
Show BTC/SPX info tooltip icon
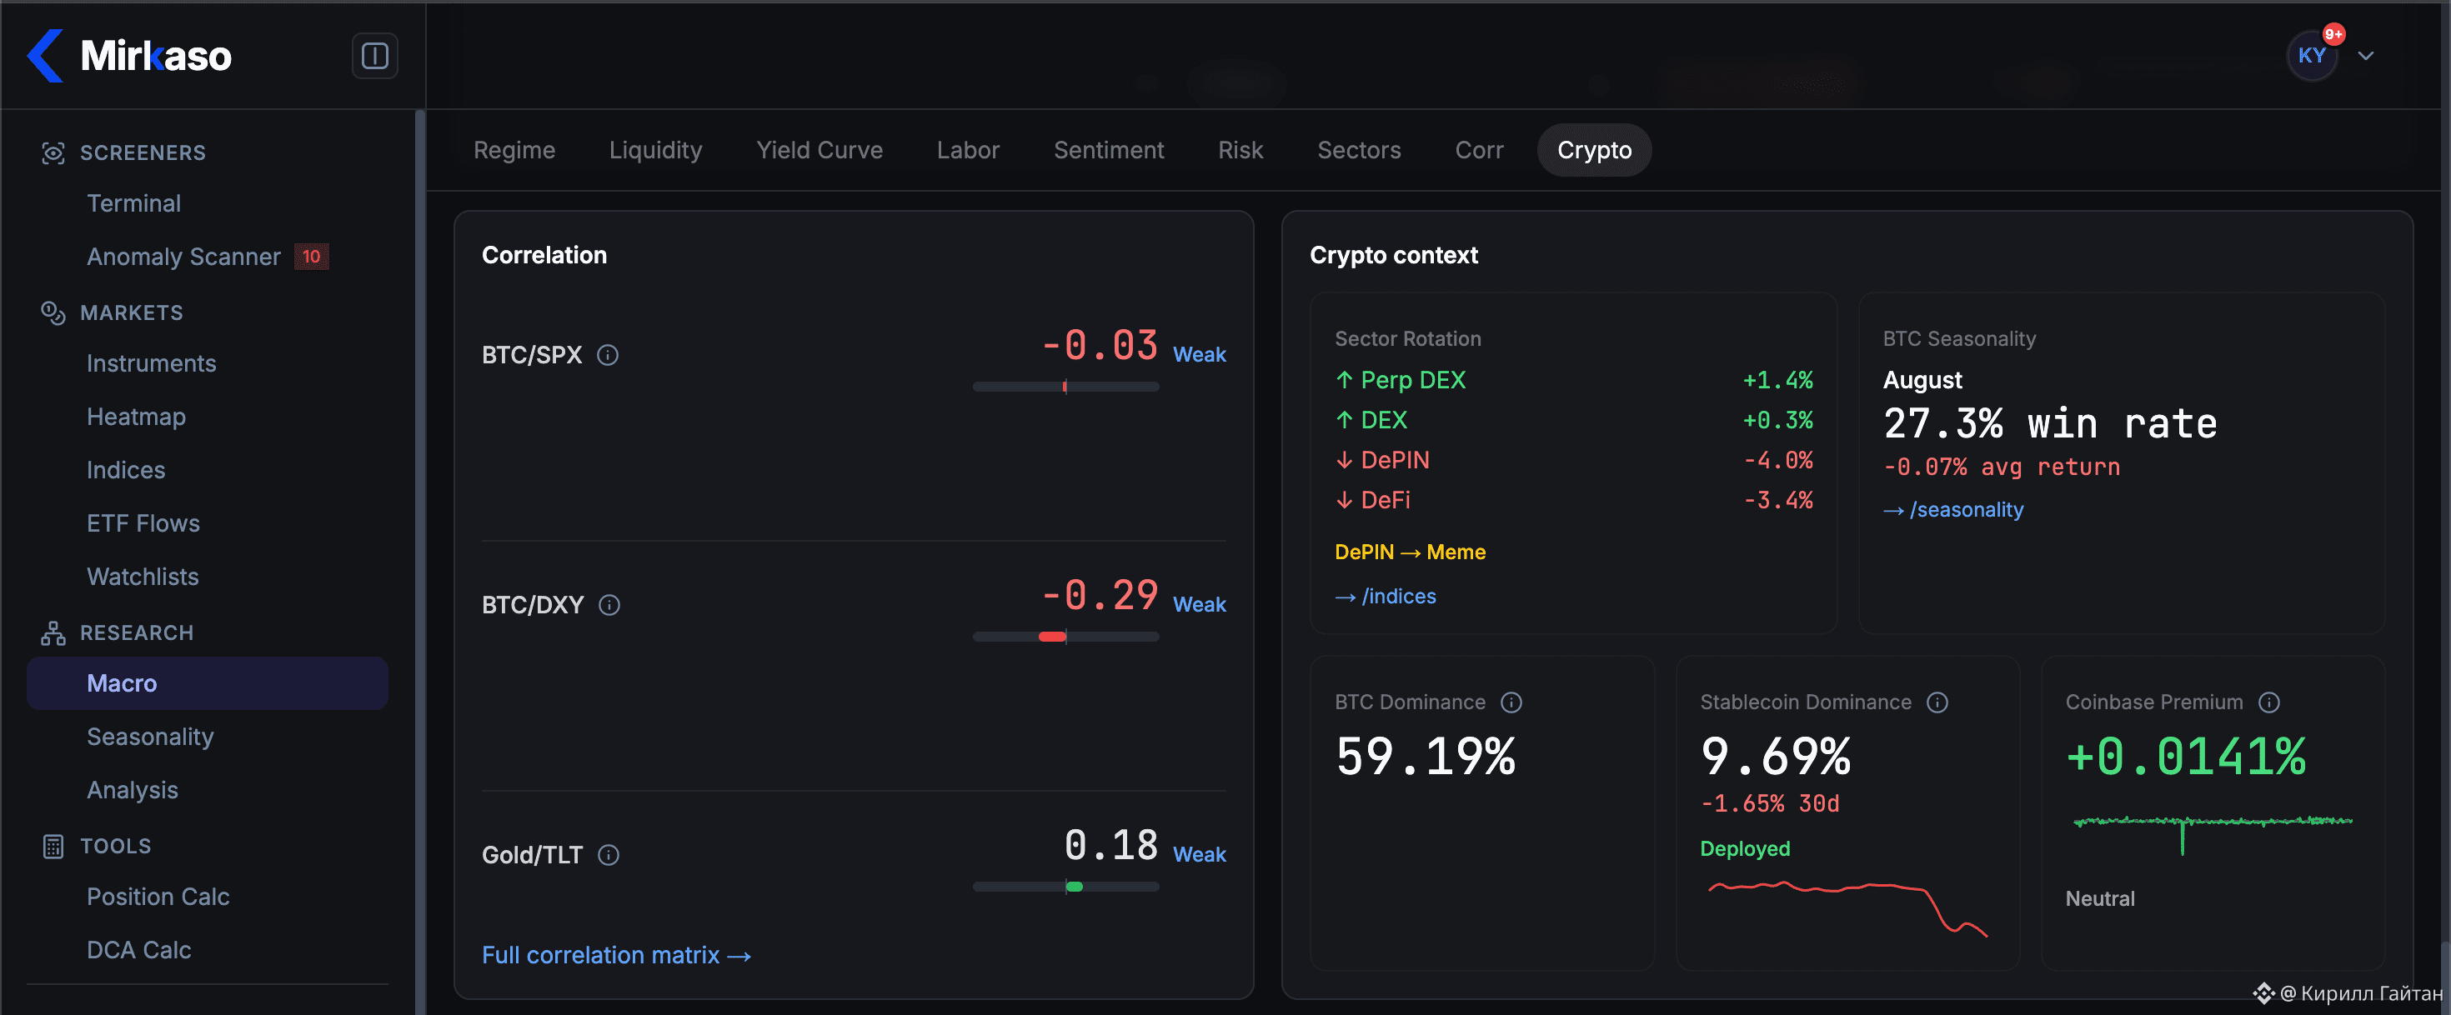[x=608, y=355]
